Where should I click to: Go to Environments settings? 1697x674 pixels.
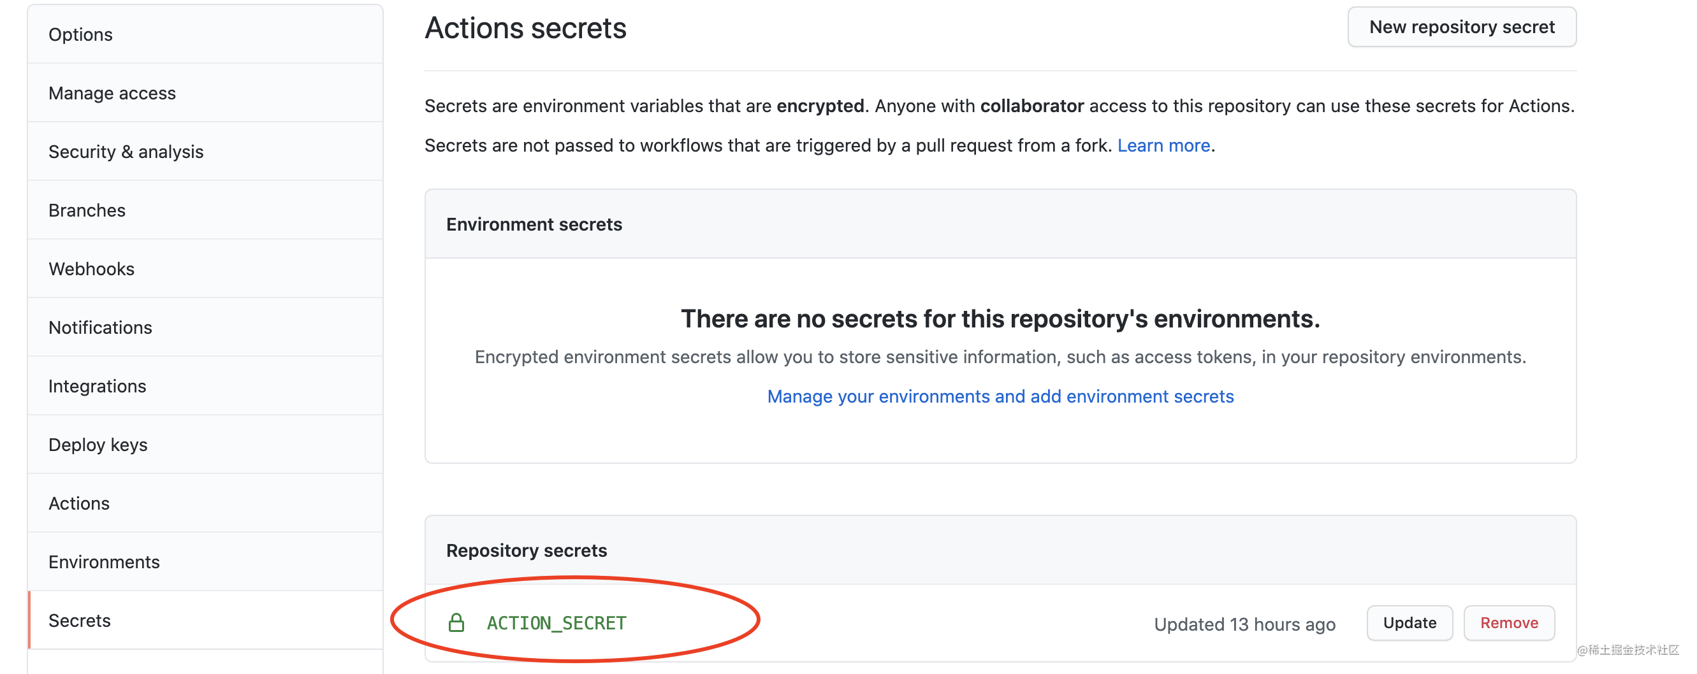[205, 561]
